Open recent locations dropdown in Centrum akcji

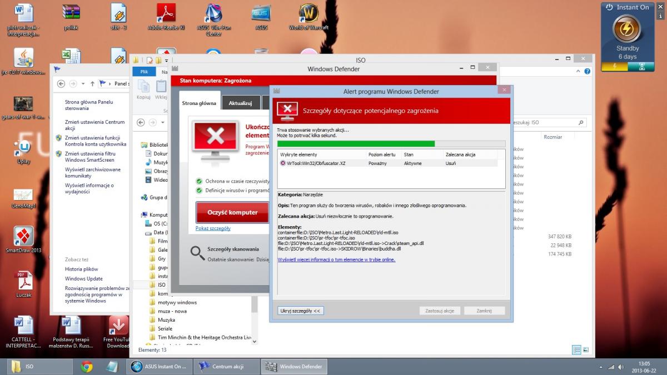click(x=83, y=84)
